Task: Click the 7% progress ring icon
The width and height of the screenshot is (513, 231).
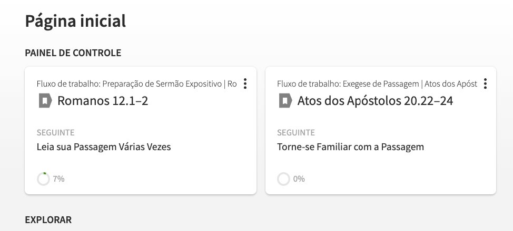Action: pos(43,179)
